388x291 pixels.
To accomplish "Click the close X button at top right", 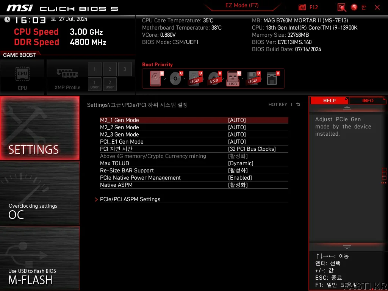I will pos(377,7).
